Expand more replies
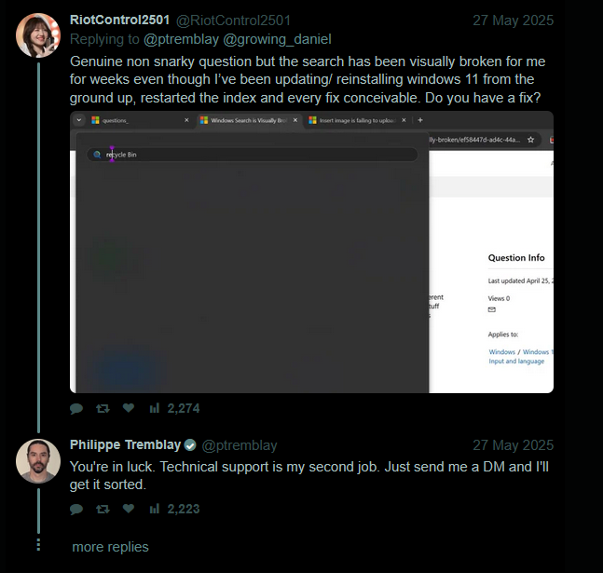Image resolution: width=603 pixels, height=573 pixels. [110, 547]
